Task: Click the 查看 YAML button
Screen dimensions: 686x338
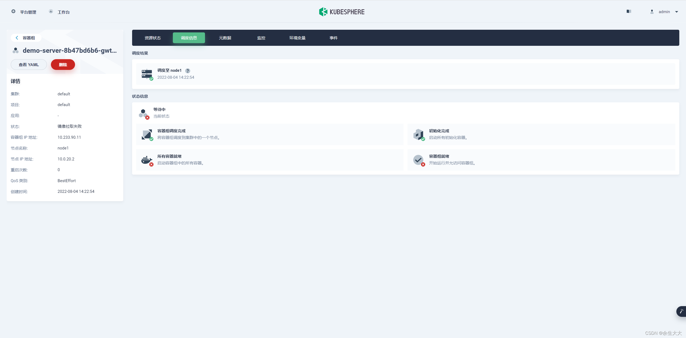Action: coord(29,65)
